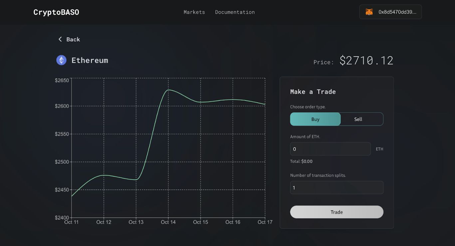This screenshot has width=455, height=246.
Task: Open the Documentation page
Action: point(235,12)
